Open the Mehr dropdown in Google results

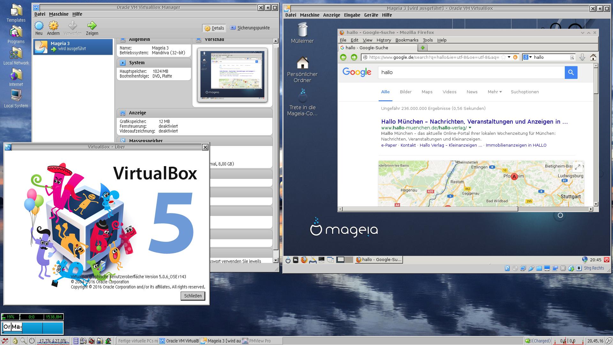tap(495, 92)
